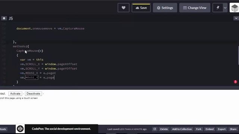
Task: Click the 'methods:{' code line
Action: tap(21, 46)
